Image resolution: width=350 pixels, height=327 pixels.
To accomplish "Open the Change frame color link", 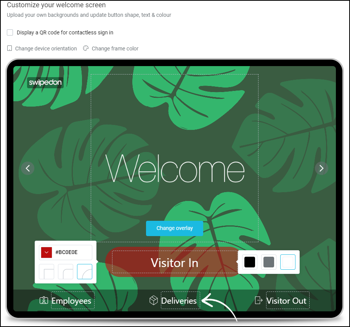I will click(115, 49).
